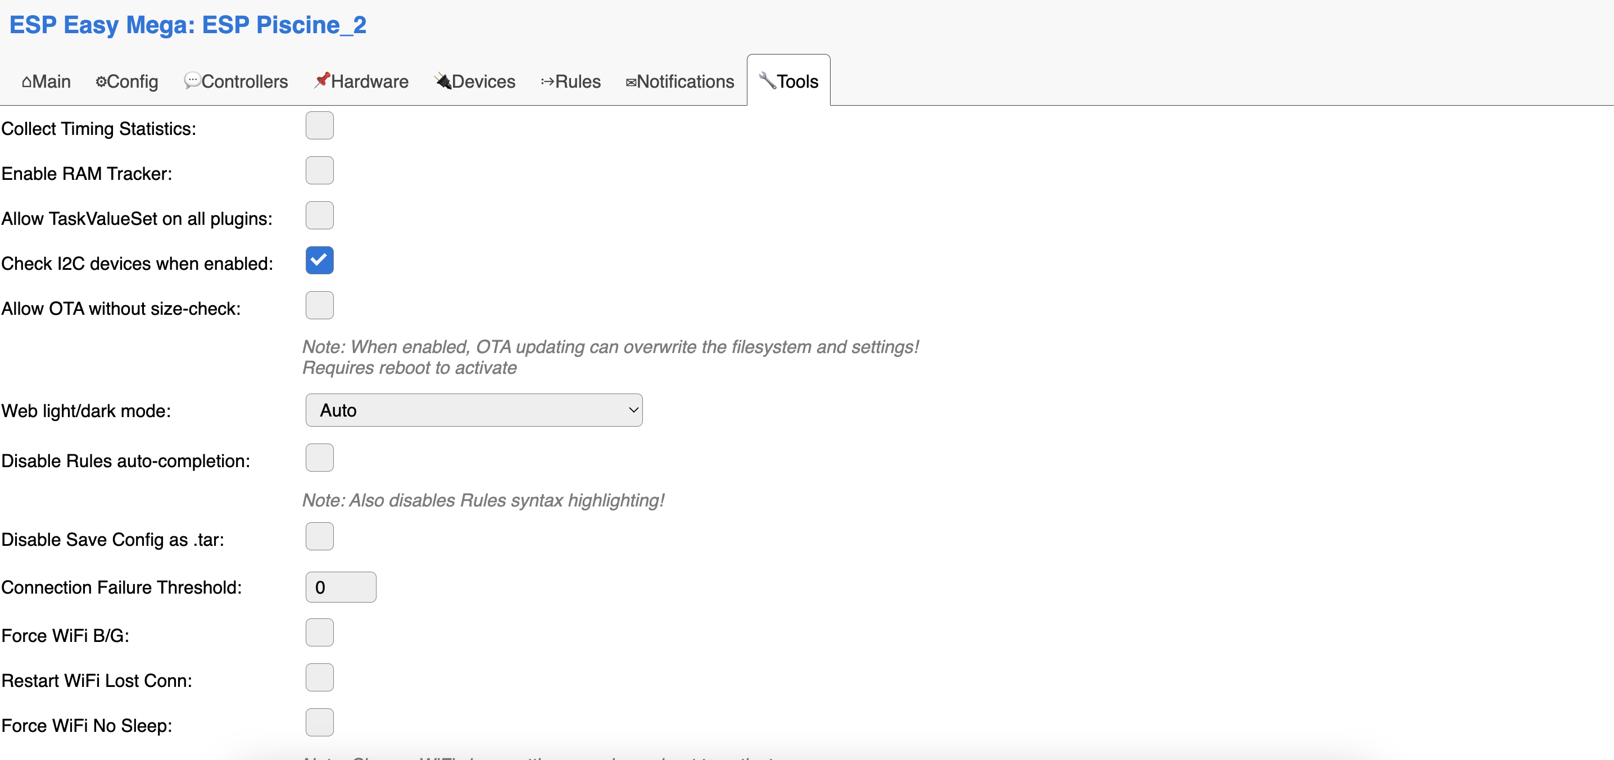Open the Hardware tab with pushpin icon
The image size is (1614, 760).
pyautogui.click(x=361, y=82)
